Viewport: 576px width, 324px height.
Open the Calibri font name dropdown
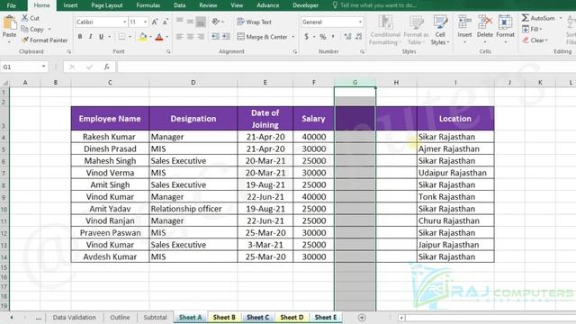pyautogui.click(x=124, y=22)
